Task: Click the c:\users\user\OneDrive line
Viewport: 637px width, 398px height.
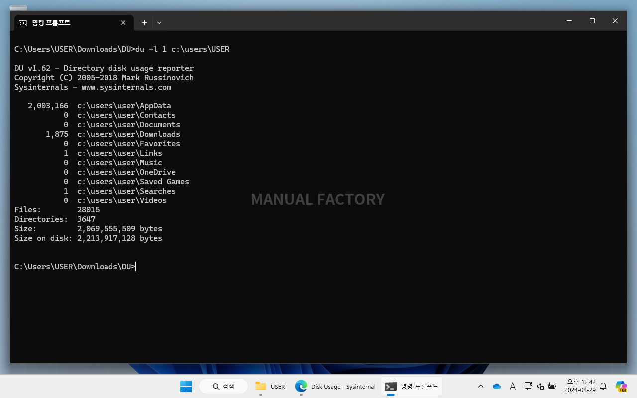Action: coord(120,172)
